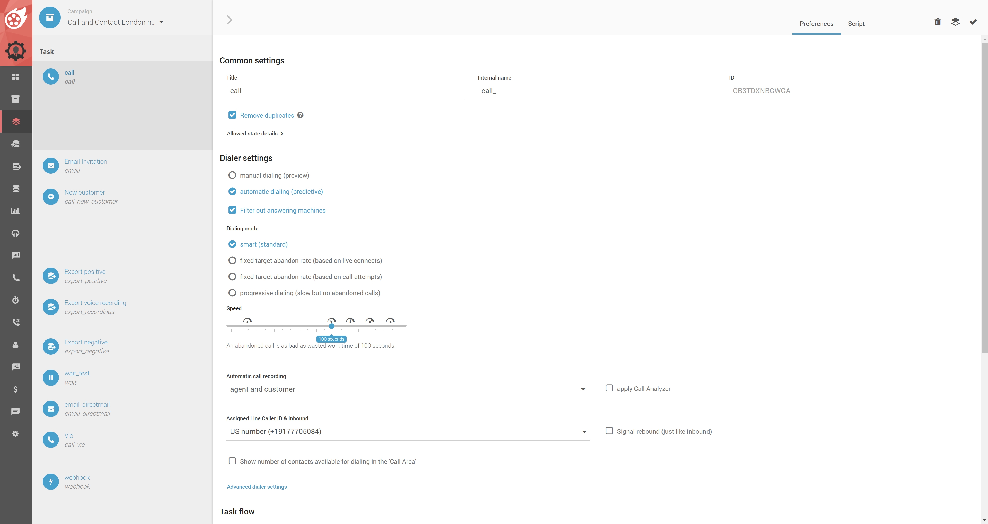Click the Title input field

pos(345,91)
